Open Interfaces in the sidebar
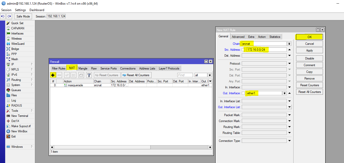Image resolution: width=344 pixels, height=163 pixels. click(17, 33)
